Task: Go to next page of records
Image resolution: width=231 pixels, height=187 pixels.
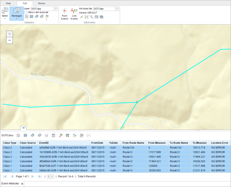Action: (x=33, y=176)
